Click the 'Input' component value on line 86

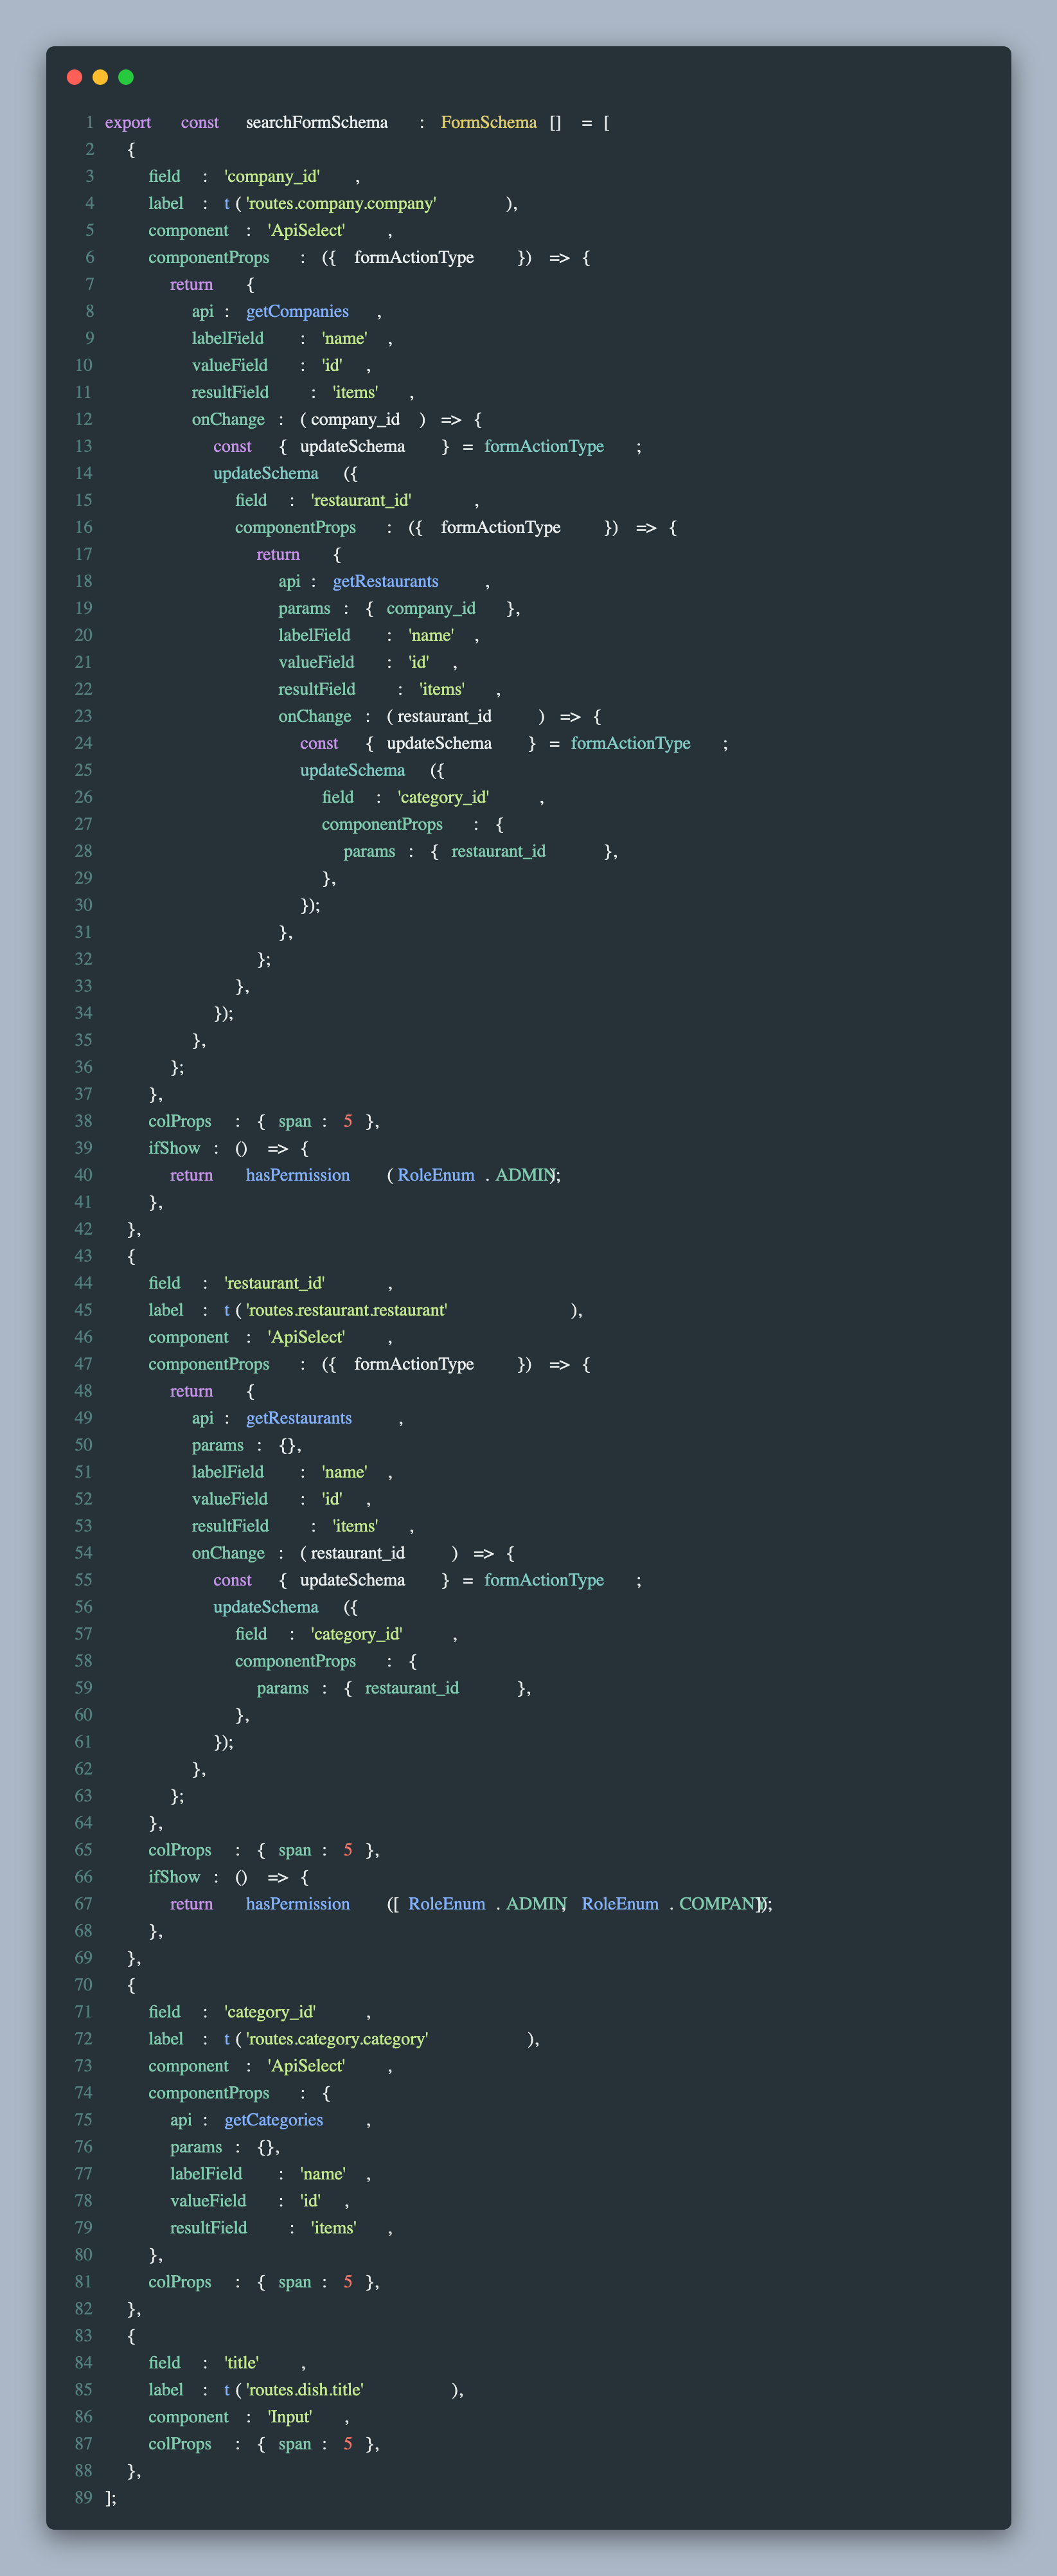click(x=290, y=2417)
